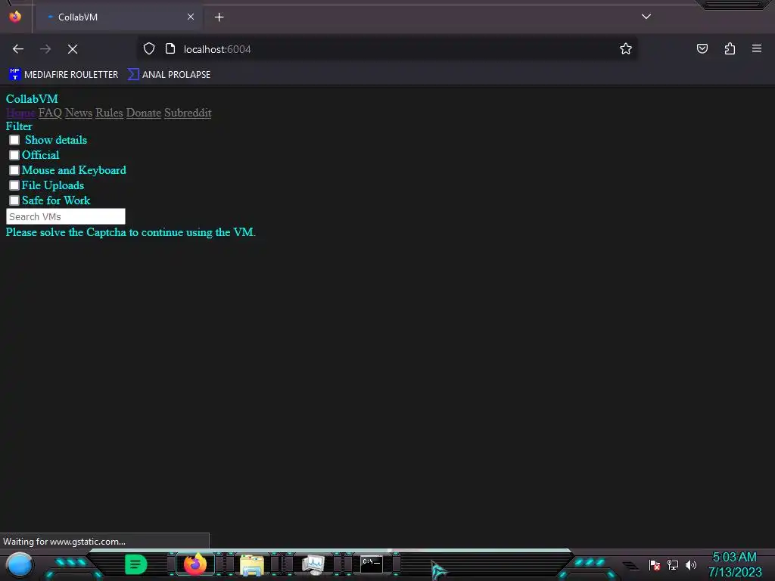The height and width of the screenshot is (581, 775).
Task: Open the Start orb on the taskbar
Action: [x=20, y=564]
